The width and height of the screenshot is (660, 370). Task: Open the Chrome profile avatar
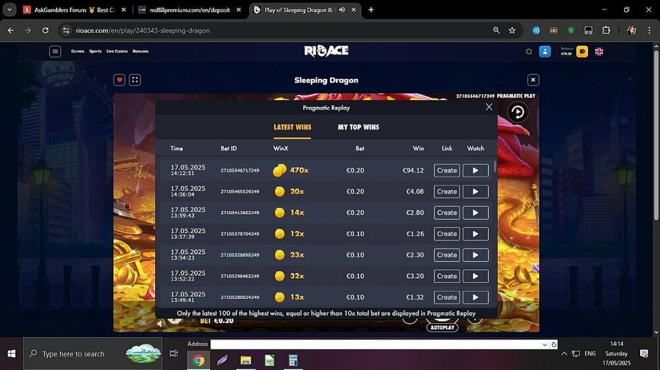click(632, 30)
